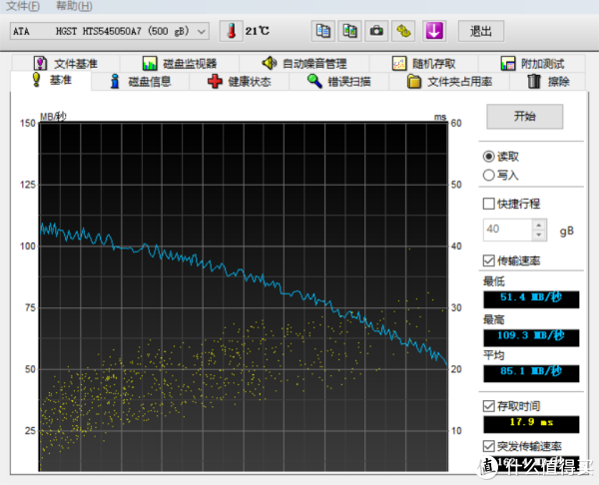Switch to the 附加测试 tab
This screenshot has height=485, width=599.
(x=532, y=64)
